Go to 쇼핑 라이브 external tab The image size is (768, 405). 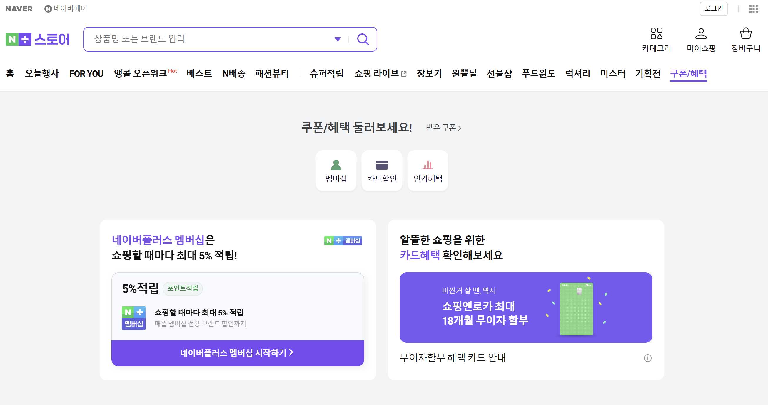click(380, 73)
